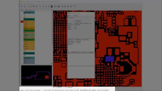Click the layer list scroll-down arrow
Viewport: 162px width, 91px height.
[52, 63]
